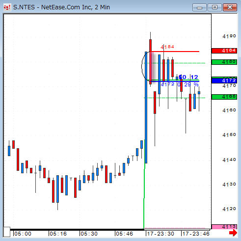
Task: Minimize the NetEase chart window
Action: coord(199,7)
